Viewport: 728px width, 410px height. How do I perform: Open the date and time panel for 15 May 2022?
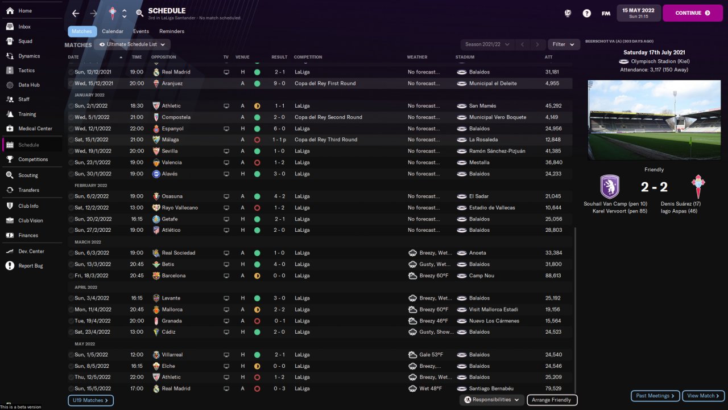pyautogui.click(x=639, y=13)
